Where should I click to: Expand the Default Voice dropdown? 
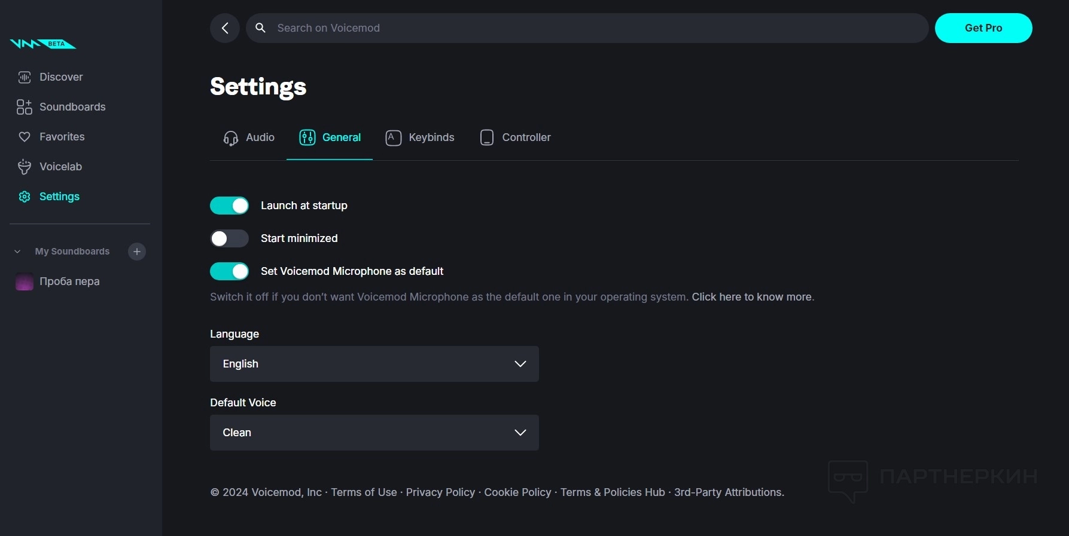(x=374, y=433)
